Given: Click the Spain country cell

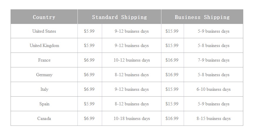Looking at the screenshot, I should point(44,104).
